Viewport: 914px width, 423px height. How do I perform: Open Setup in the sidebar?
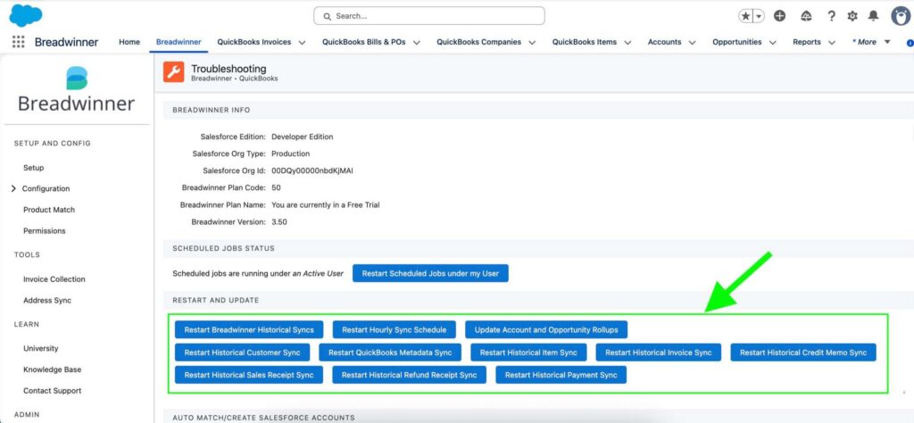click(33, 168)
